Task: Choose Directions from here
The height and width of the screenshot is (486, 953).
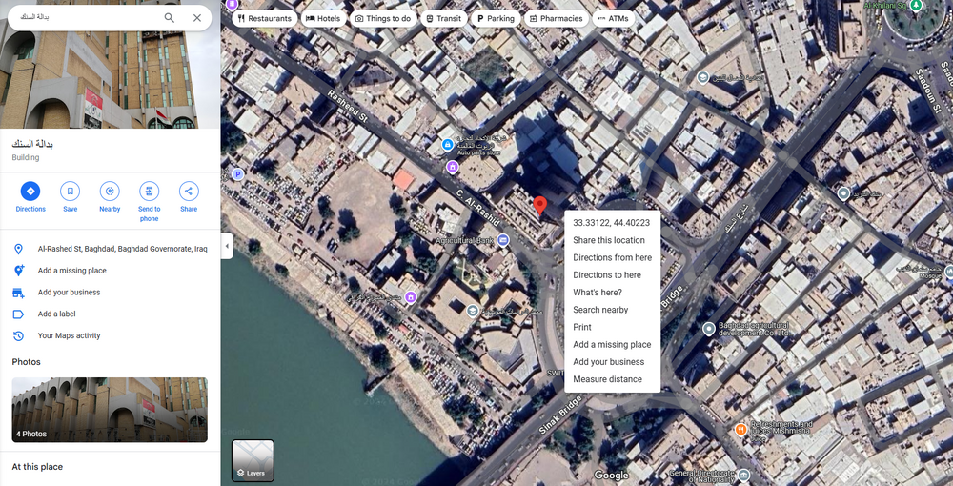Action: point(612,257)
